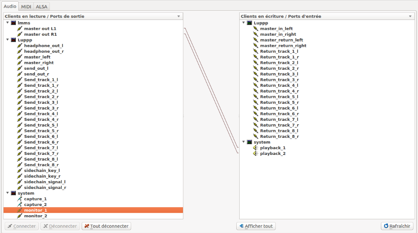Click Tout déconnecter button
Image resolution: width=418 pixels, height=233 pixels.
tap(106, 226)
